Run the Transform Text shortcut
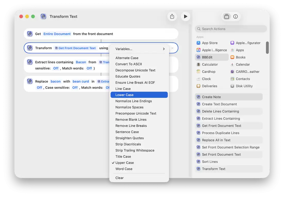This screenshot has height=197, width=284. (185, 16)
